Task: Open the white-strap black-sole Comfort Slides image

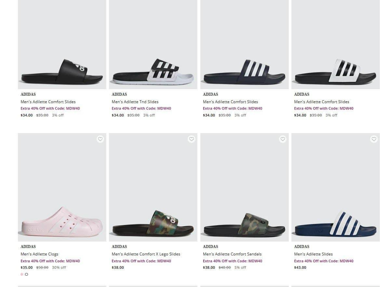Action: (336, 44)
